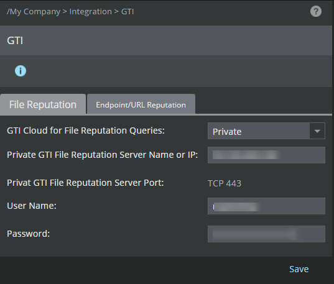Image resolution: width=334 pixels, height=284 pixels.
Task: Click the Password label
Action: pyautogui.click(x=29, y=234)
